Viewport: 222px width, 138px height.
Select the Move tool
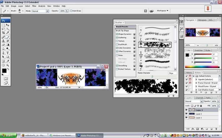click(8, 25)
